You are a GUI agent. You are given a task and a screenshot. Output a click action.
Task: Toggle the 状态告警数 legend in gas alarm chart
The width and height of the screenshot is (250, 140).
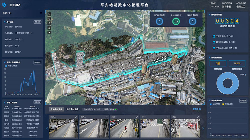(x=217, y=104)
